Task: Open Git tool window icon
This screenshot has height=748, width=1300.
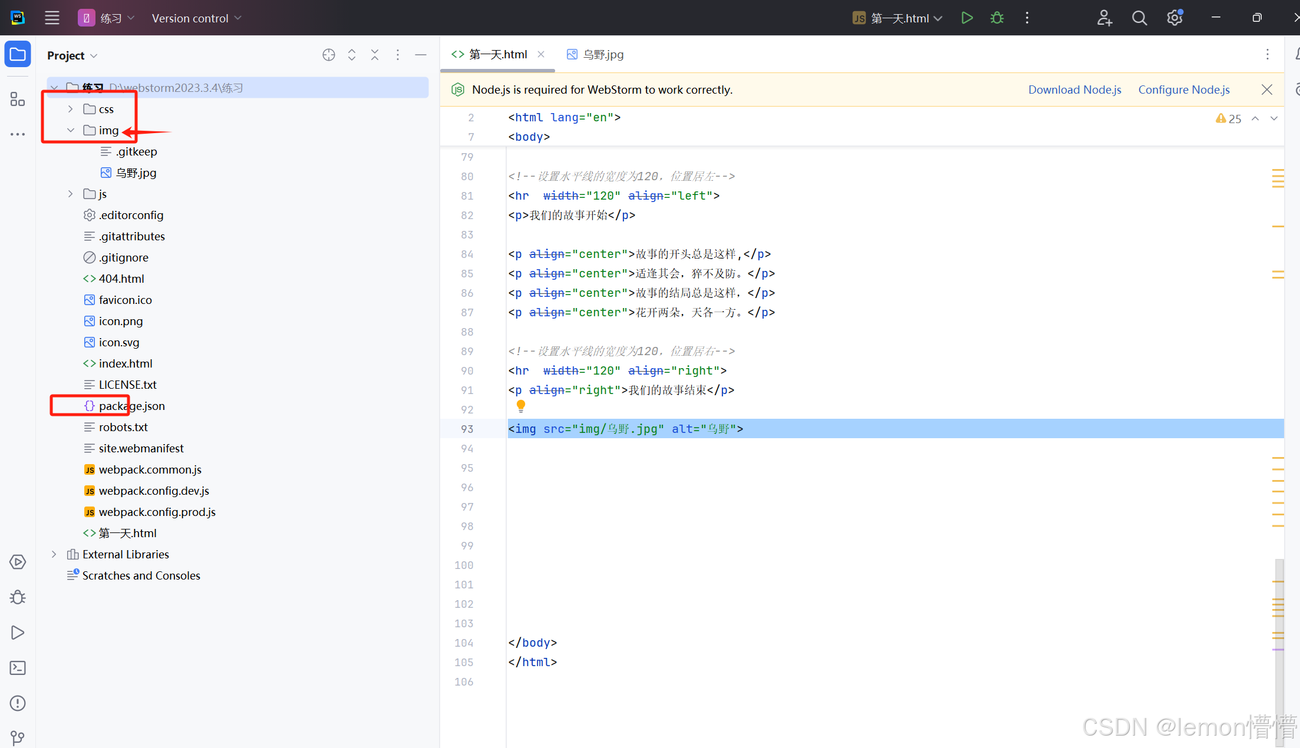Action: point(18,737)
